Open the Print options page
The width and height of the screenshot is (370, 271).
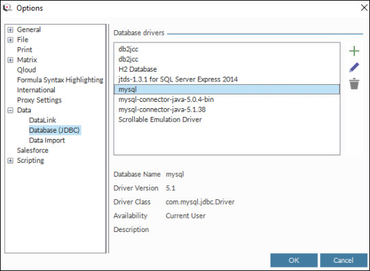25,50
